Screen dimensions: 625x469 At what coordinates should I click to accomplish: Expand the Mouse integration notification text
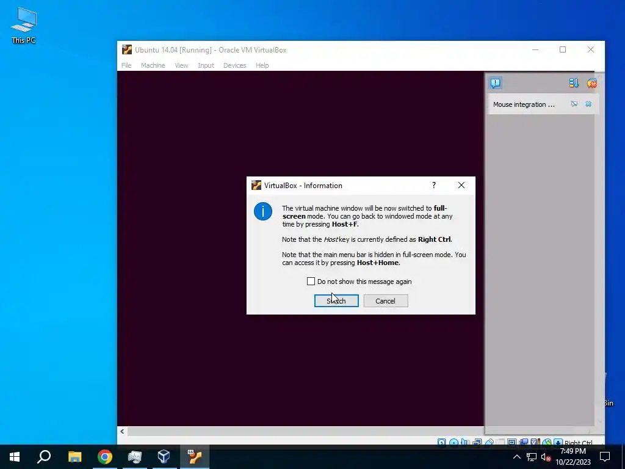tap(524, 104)
